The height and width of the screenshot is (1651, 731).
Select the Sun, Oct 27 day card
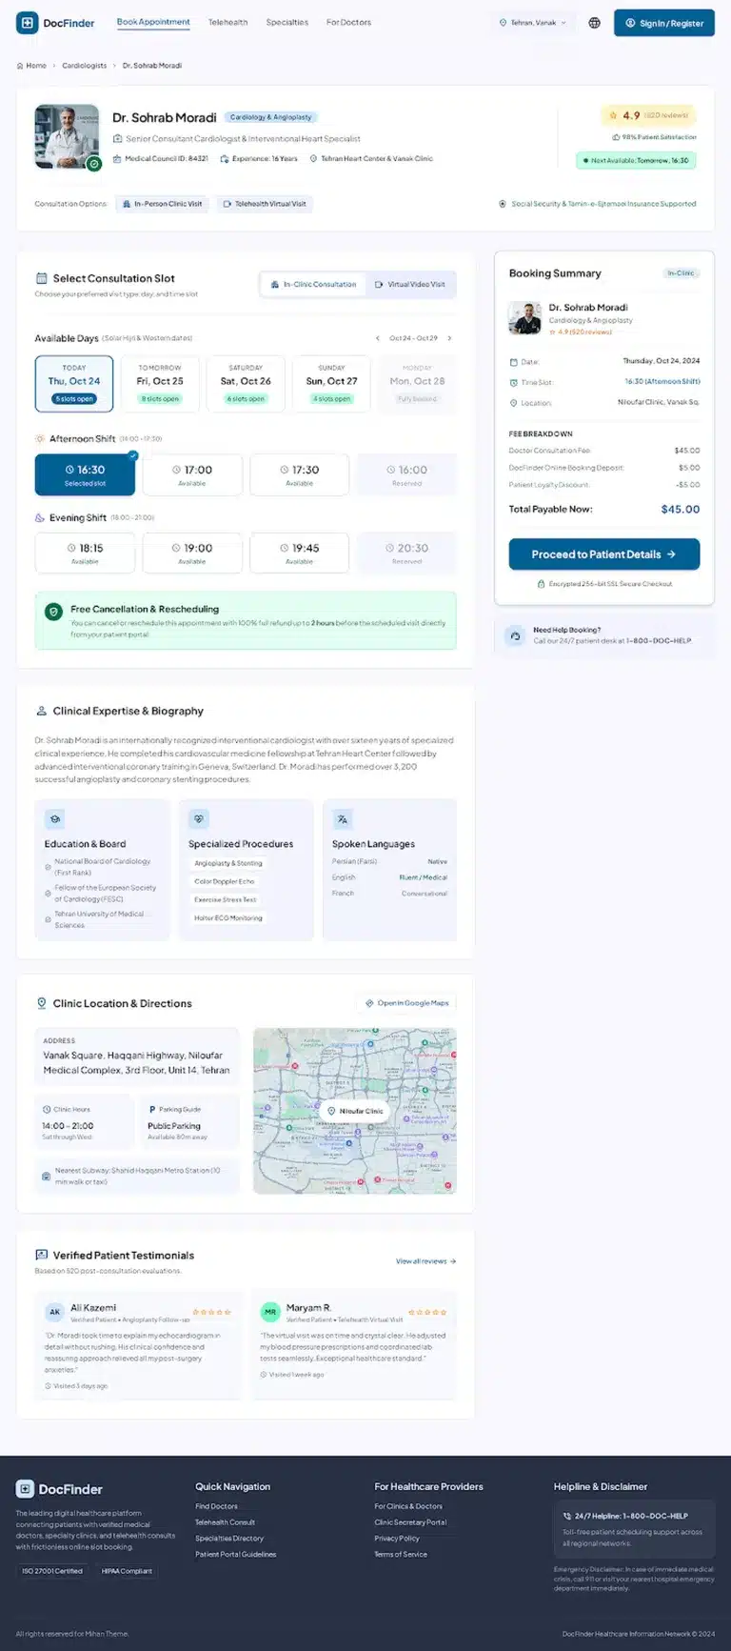coord(332,384)
